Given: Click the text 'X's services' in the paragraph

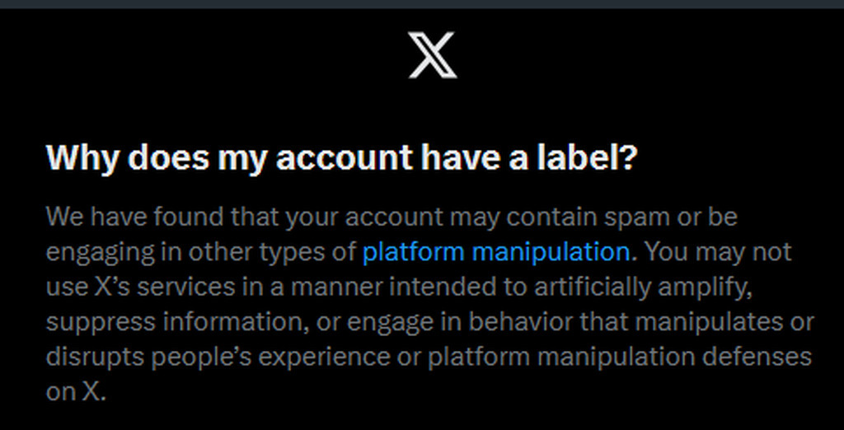Looking at the screenshot, I should [x=165, y=287].
